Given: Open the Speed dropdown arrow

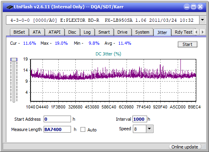Looking at the screenshot, I should tap(150, 129).
